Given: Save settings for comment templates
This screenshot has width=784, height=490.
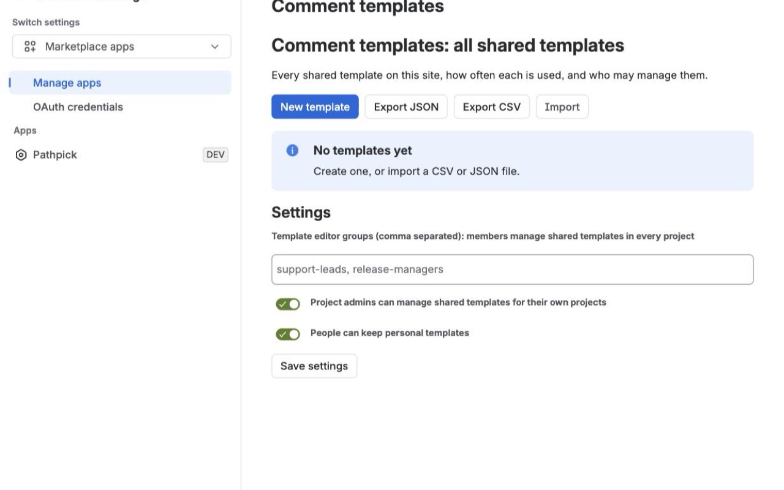Looking at the screenshot, I should click(x=314, y=366).
